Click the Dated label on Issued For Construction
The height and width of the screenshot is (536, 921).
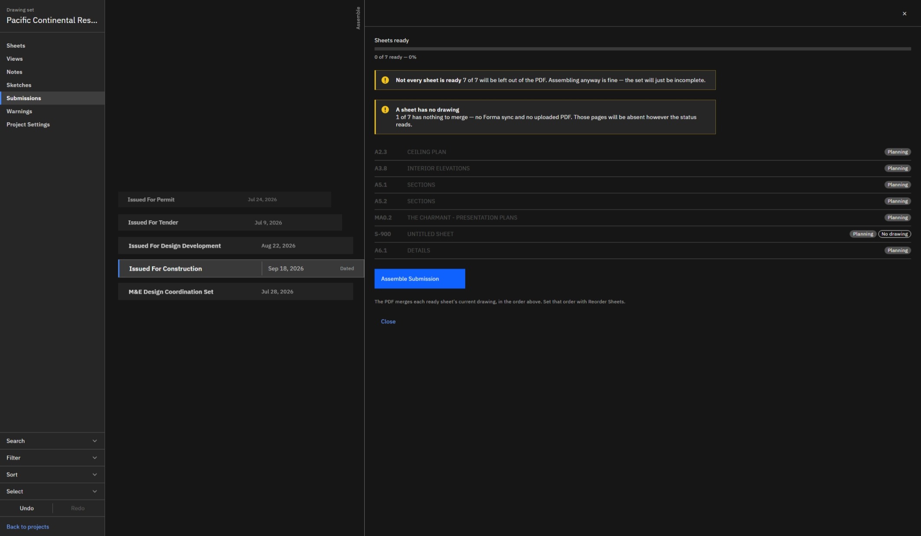tap(347, 268)
